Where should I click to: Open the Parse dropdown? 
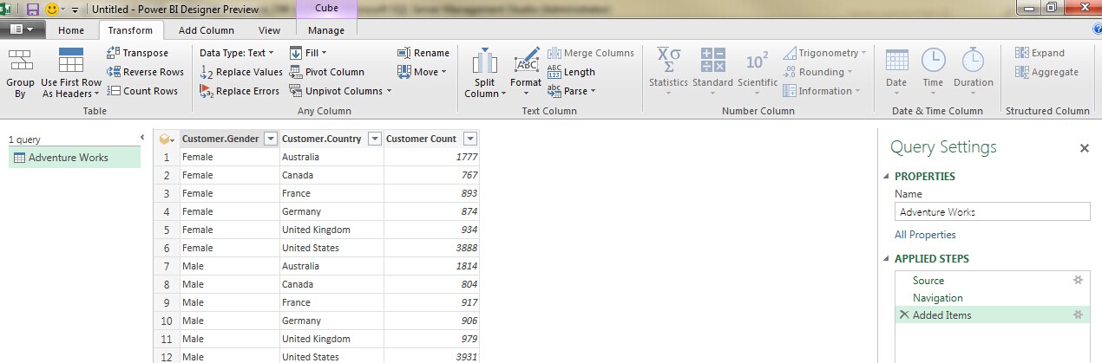coord(573,91)
